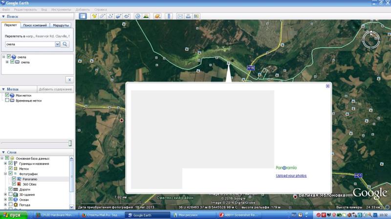
Task: Click the Великая Яблоновка place marker
Action: pos(295,197)
